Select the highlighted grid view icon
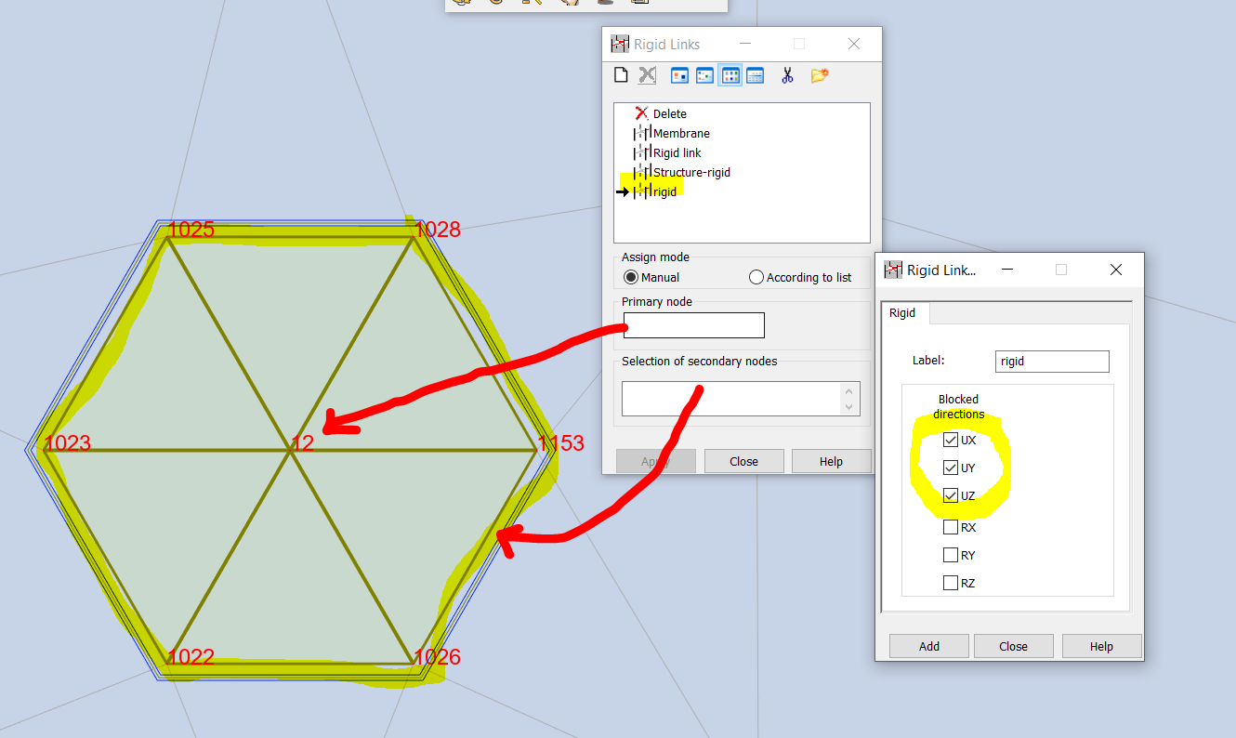Screen dimensions: 1236x738 click(730, 74)
